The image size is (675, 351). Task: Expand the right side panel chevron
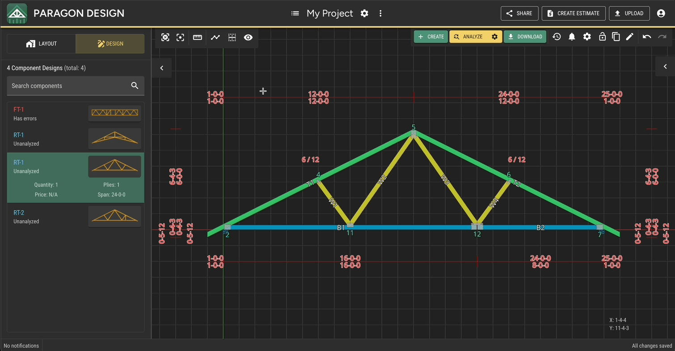(x=665, y=67)
